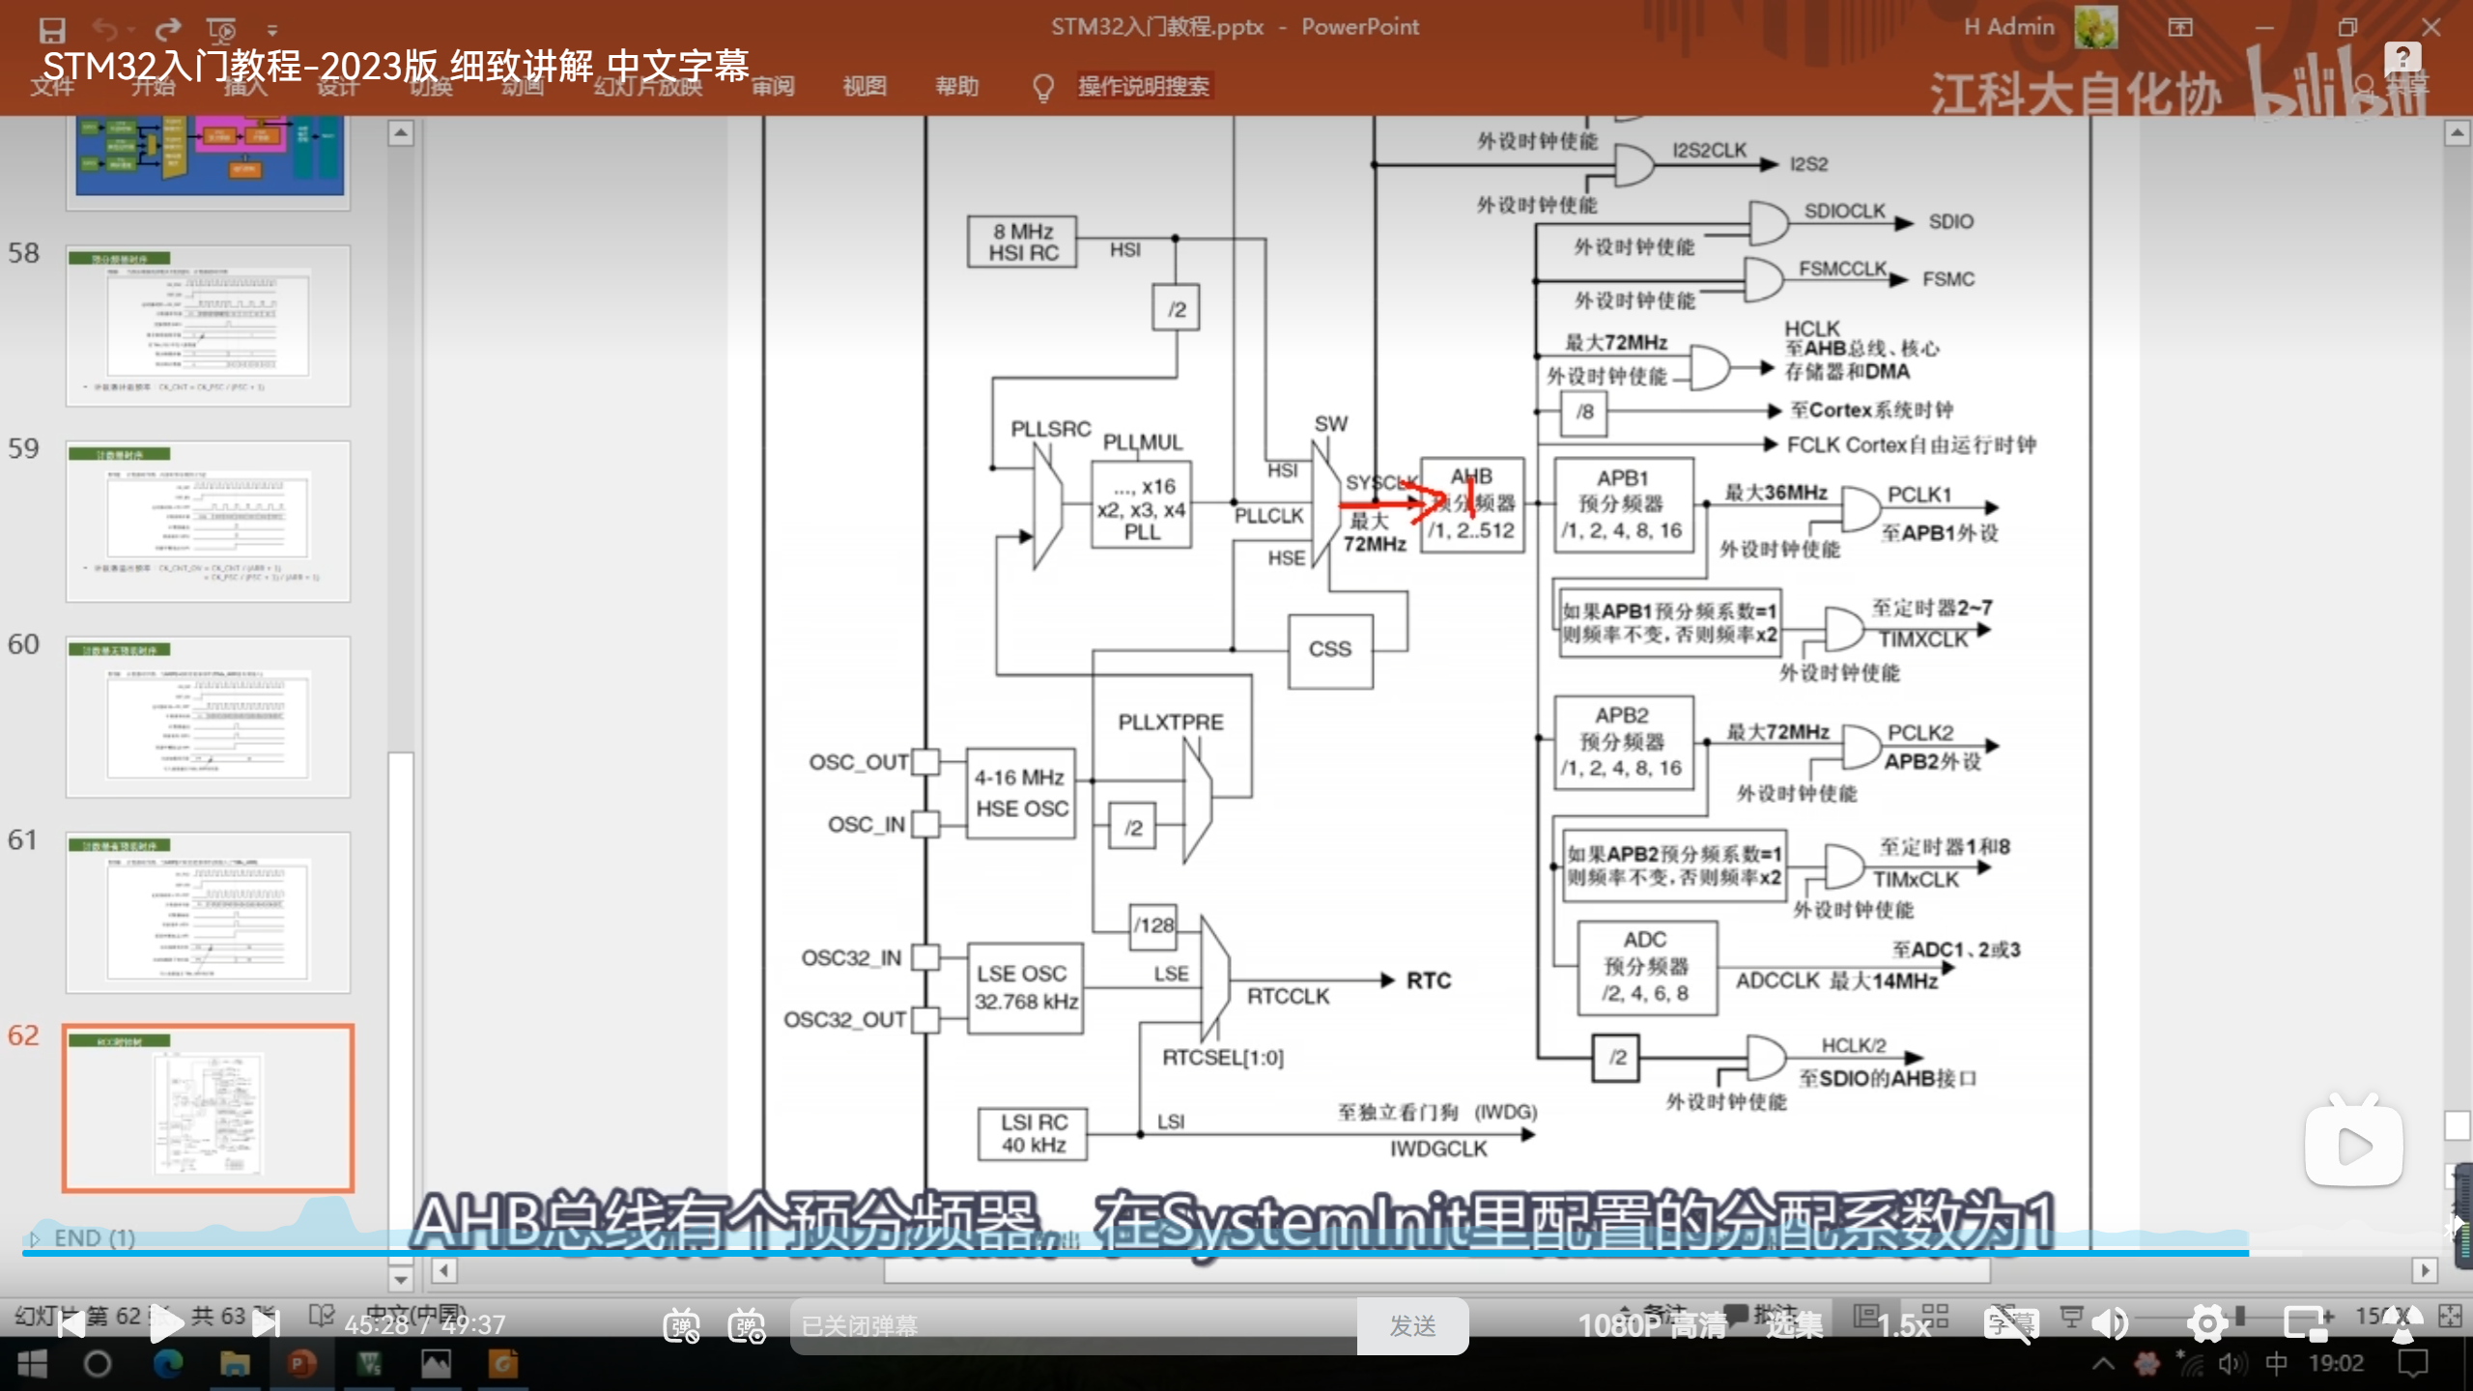Open the 视图 ribbon tab

pyautogui.click(x=864, y=86)
